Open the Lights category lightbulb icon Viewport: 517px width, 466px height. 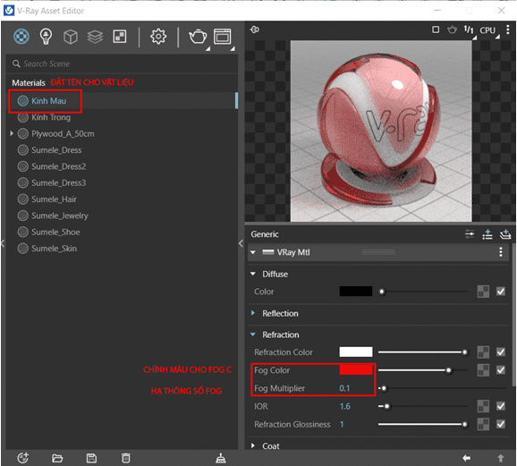46,37
